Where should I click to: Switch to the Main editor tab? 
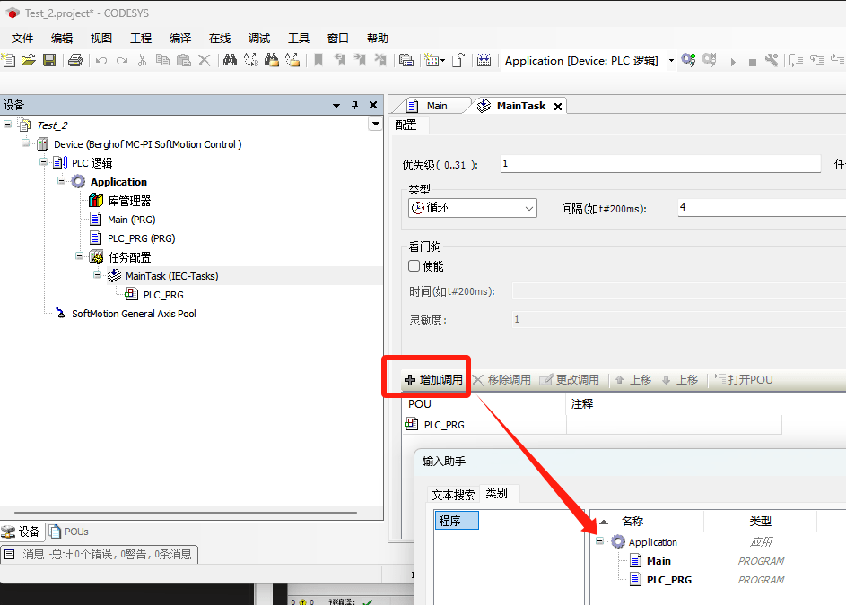point(436,106)
